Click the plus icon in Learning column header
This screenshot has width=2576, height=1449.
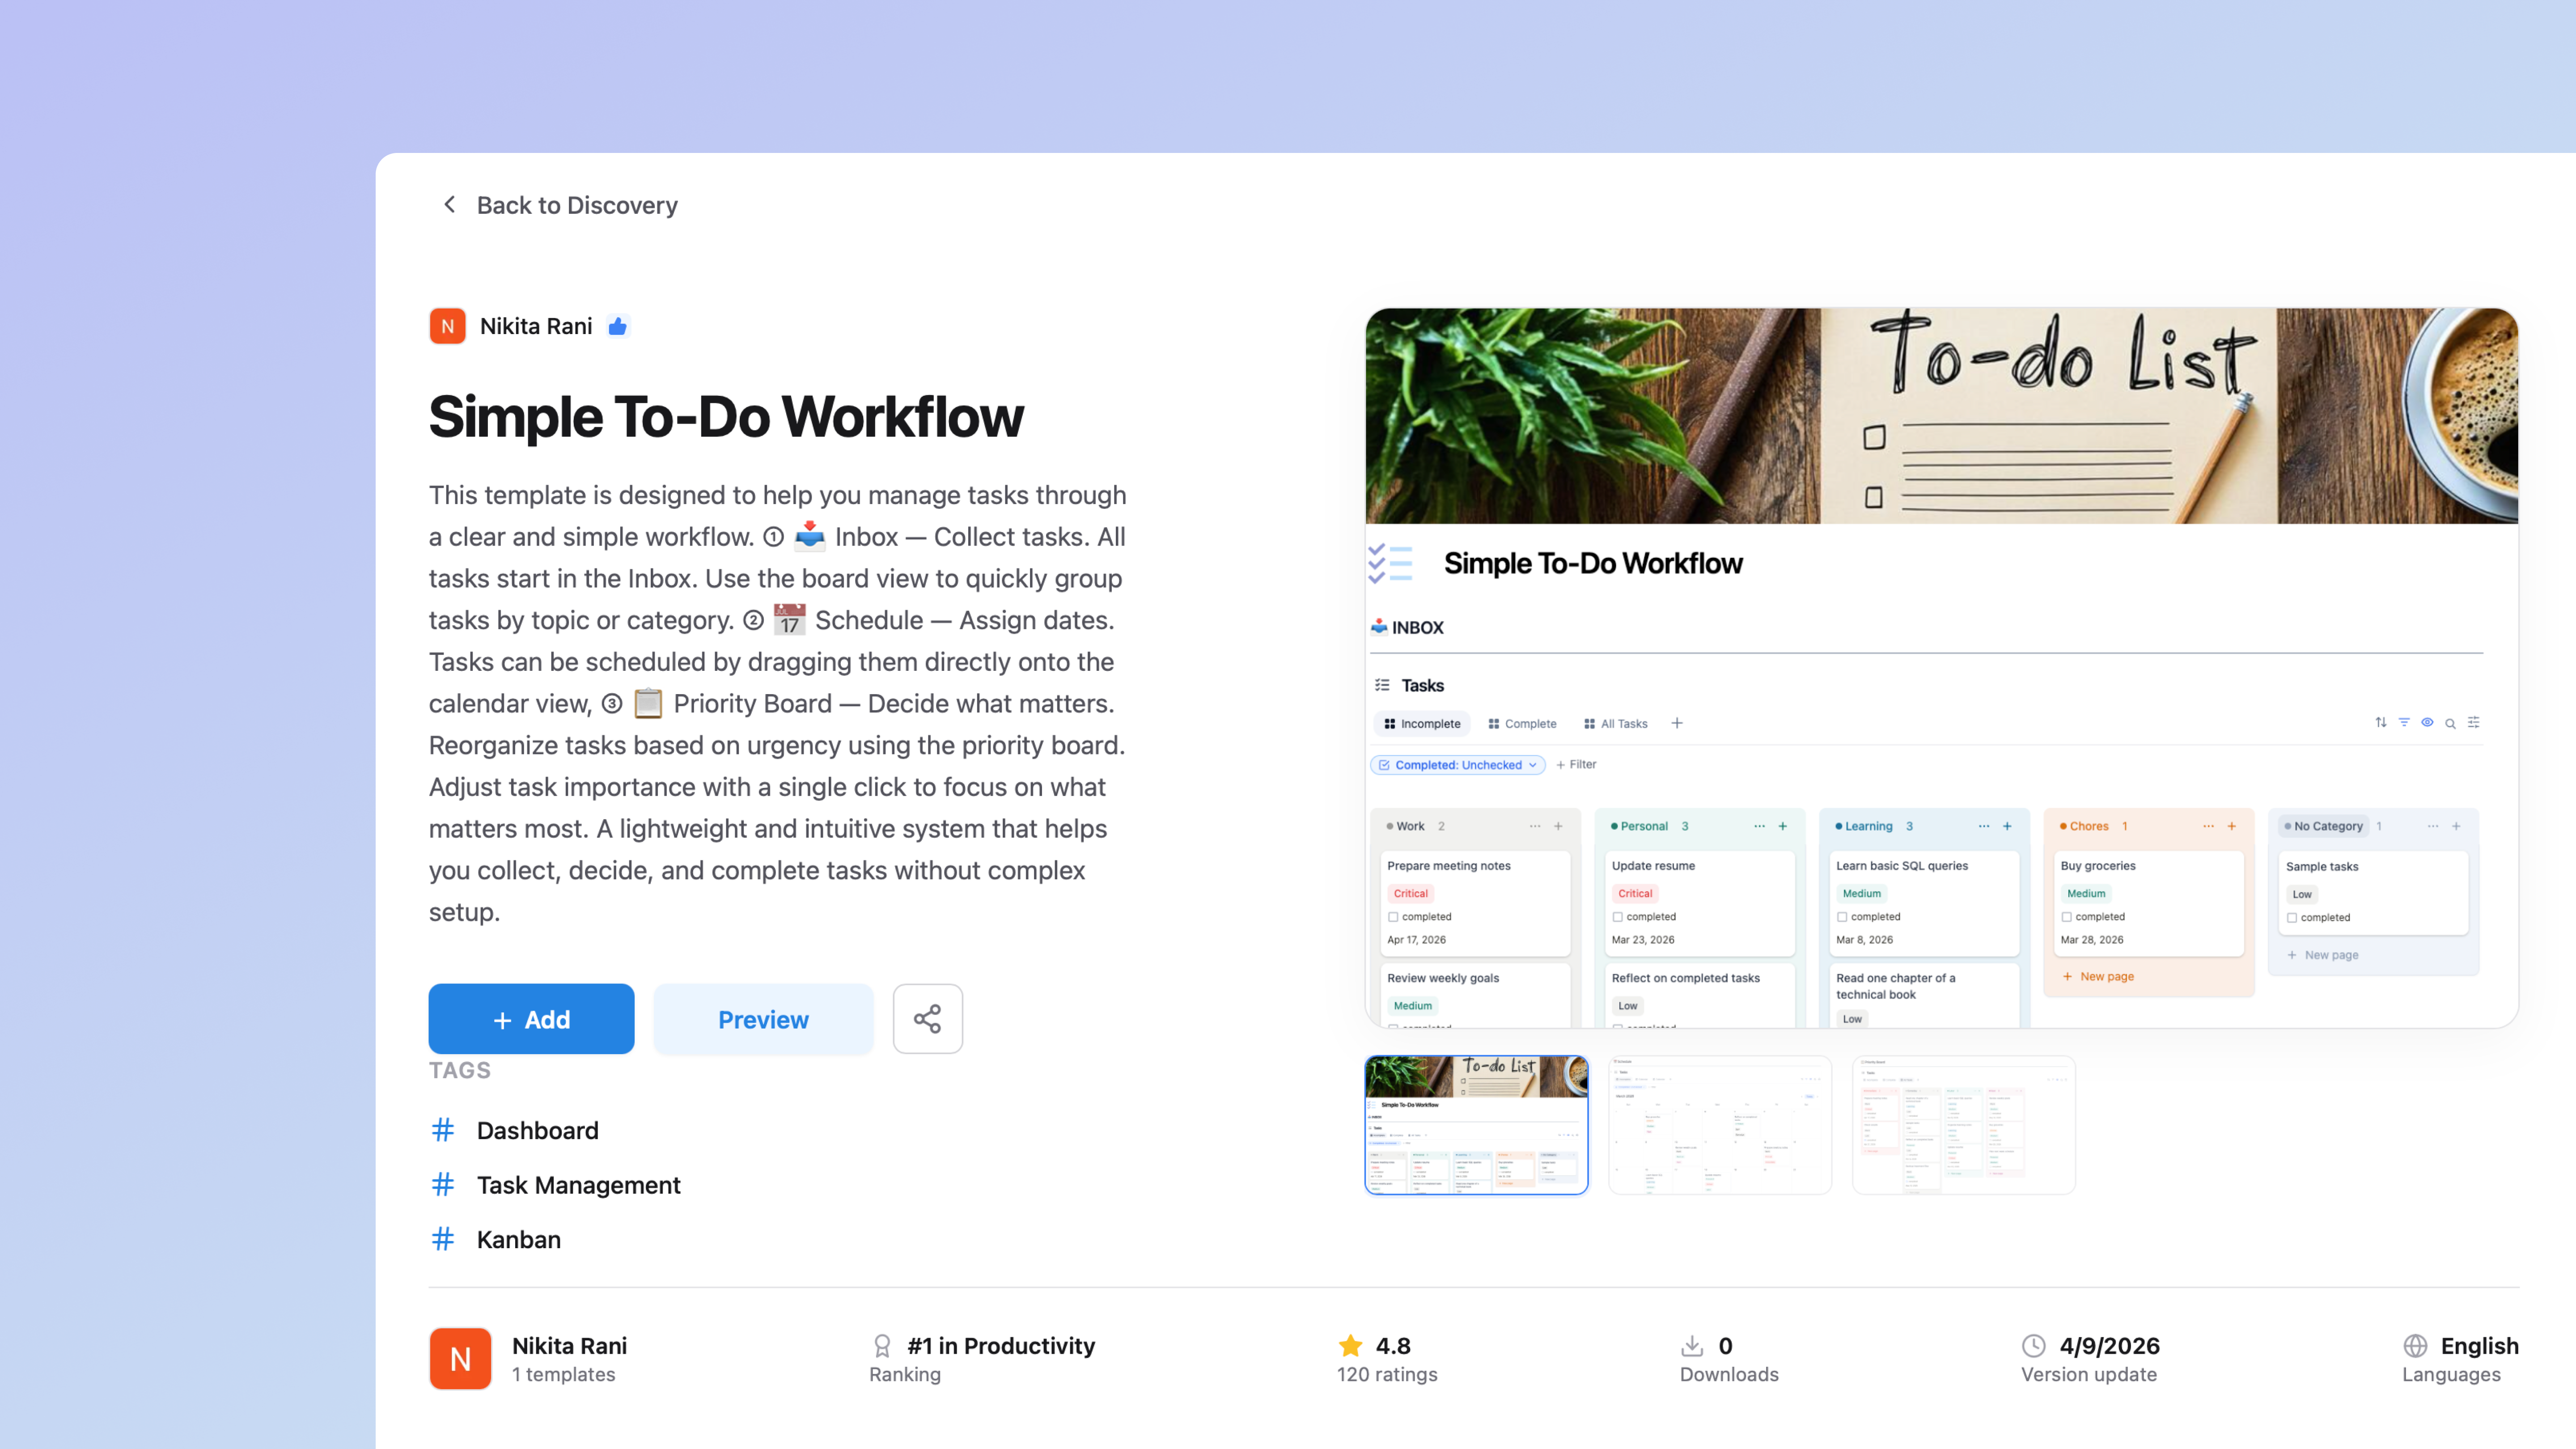[2007, 826]
